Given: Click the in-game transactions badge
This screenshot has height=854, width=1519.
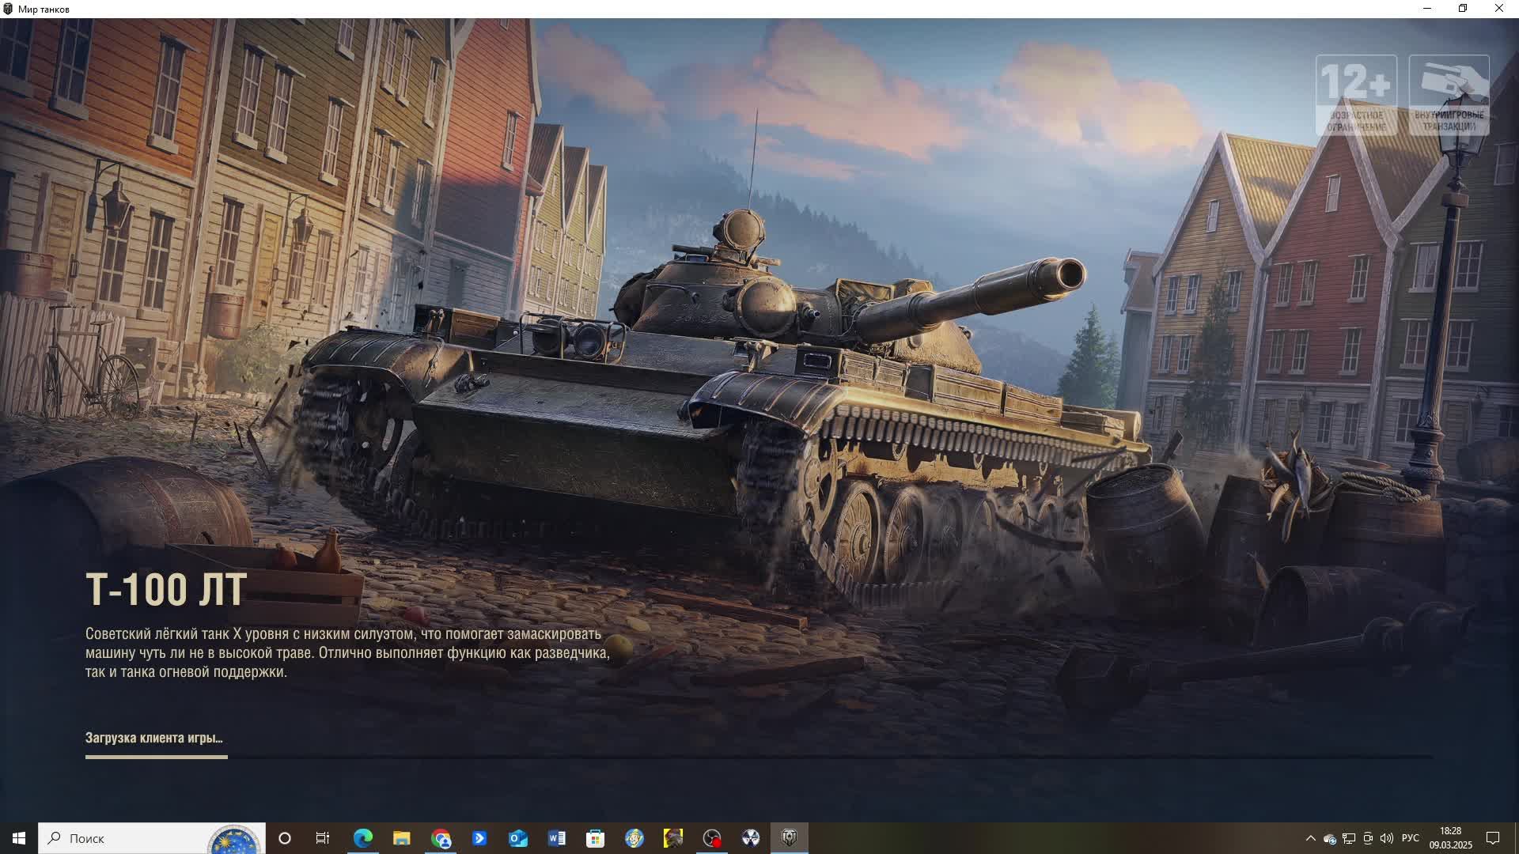Looking at the screenshot, I should [x=1449, y=95].
